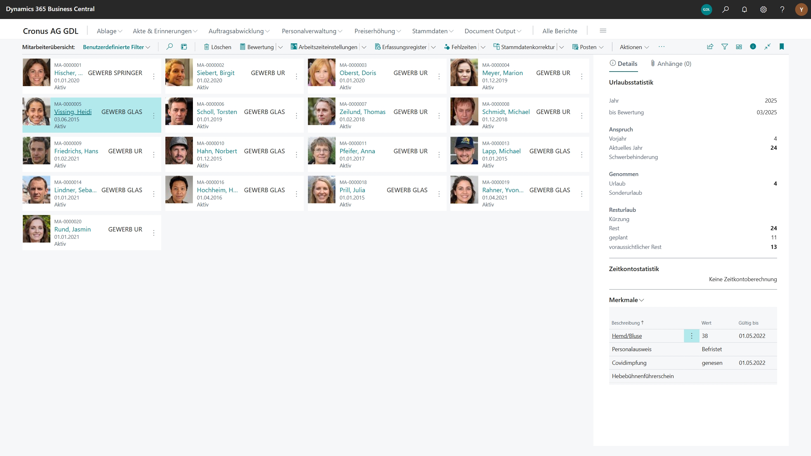Open the row menu for Hemd/Bluse
The image size is (811, 456).
coord(692,336)
